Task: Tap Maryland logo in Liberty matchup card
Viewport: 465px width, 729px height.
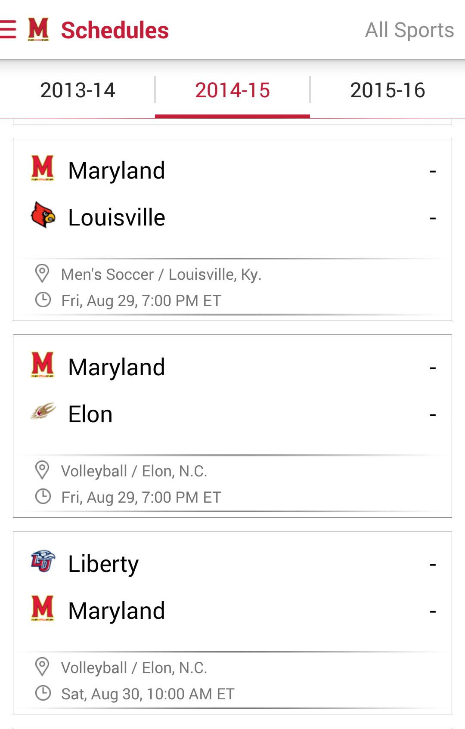Action: (43, 609)
